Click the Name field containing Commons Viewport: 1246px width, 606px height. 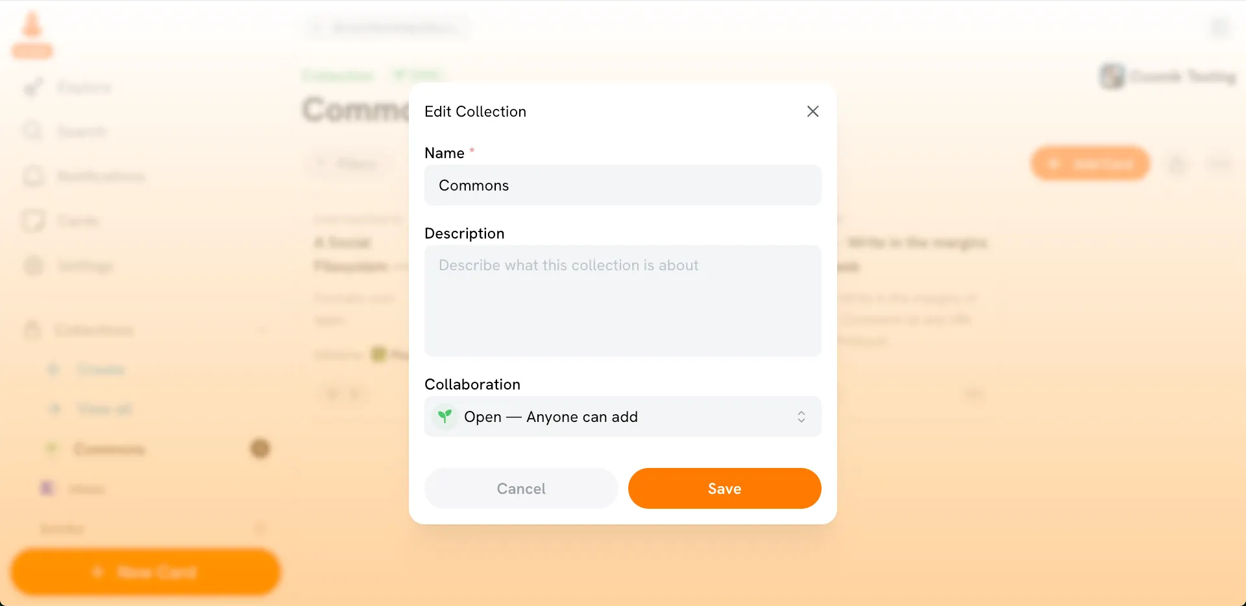click(622, 185)
